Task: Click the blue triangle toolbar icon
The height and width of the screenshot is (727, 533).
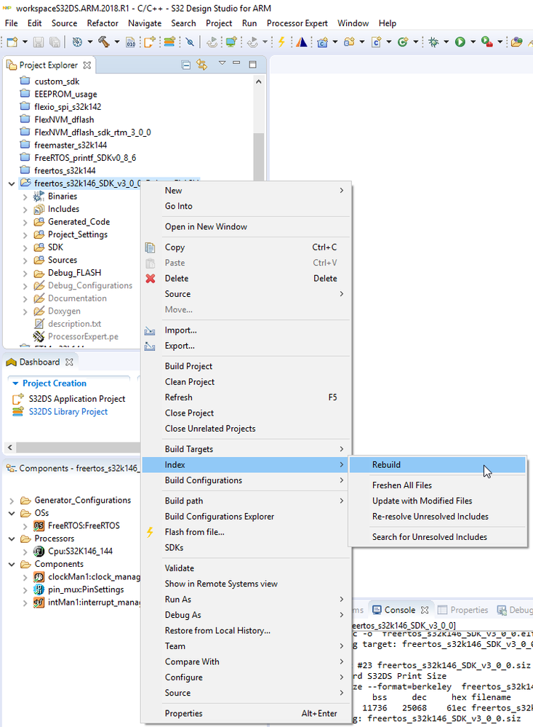Action: [x=302, y=42]
